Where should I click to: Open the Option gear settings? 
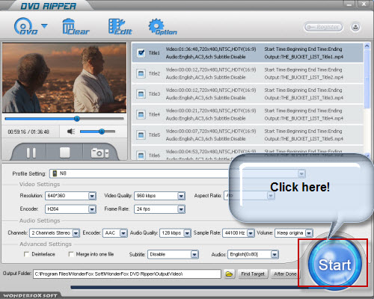162,27
